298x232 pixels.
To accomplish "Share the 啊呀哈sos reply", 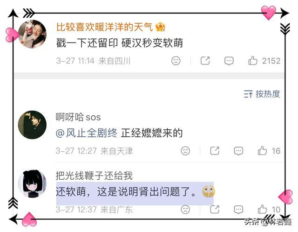I will pos(215,151).
